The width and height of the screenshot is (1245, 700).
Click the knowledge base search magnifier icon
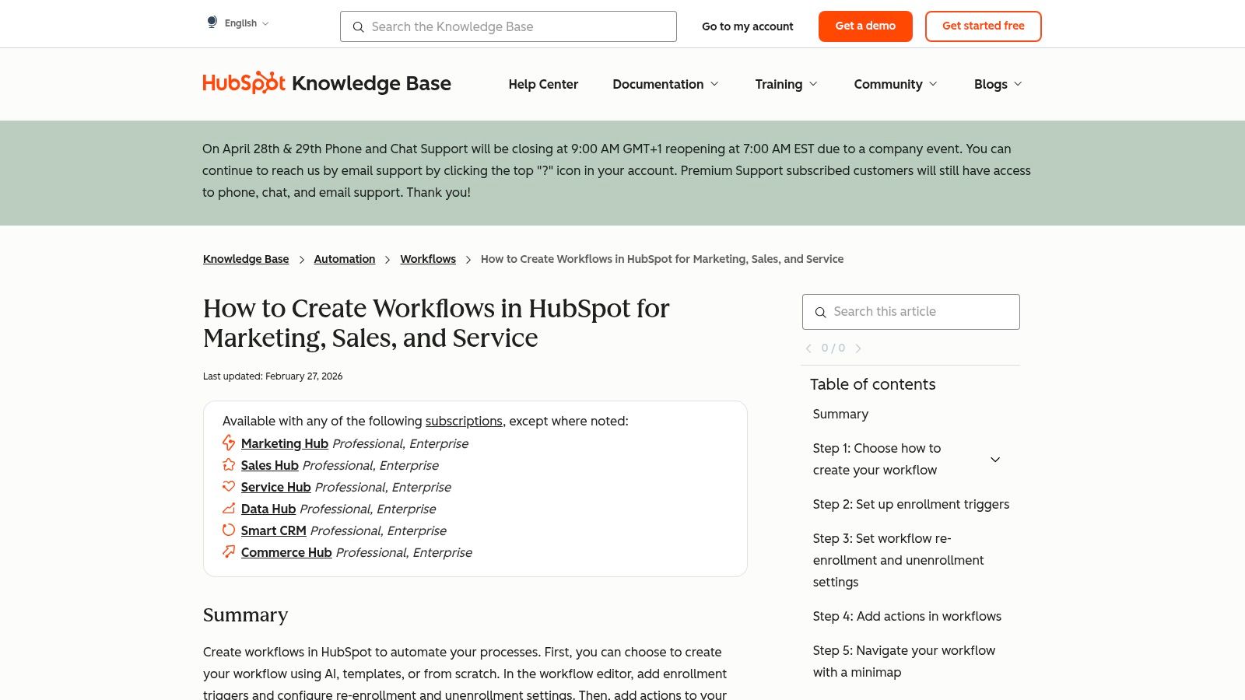(358, 27)
